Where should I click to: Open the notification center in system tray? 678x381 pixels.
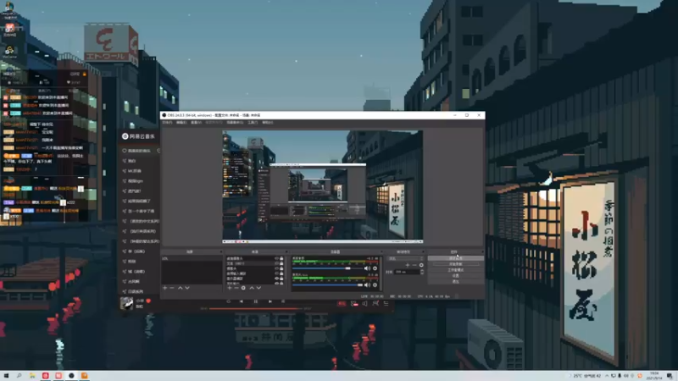[x=670, y=376]
